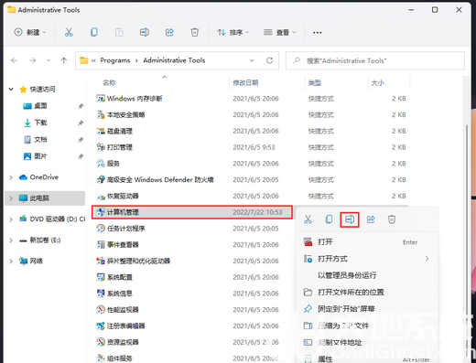Click the Rename icon in the context menu

[350, 219]
